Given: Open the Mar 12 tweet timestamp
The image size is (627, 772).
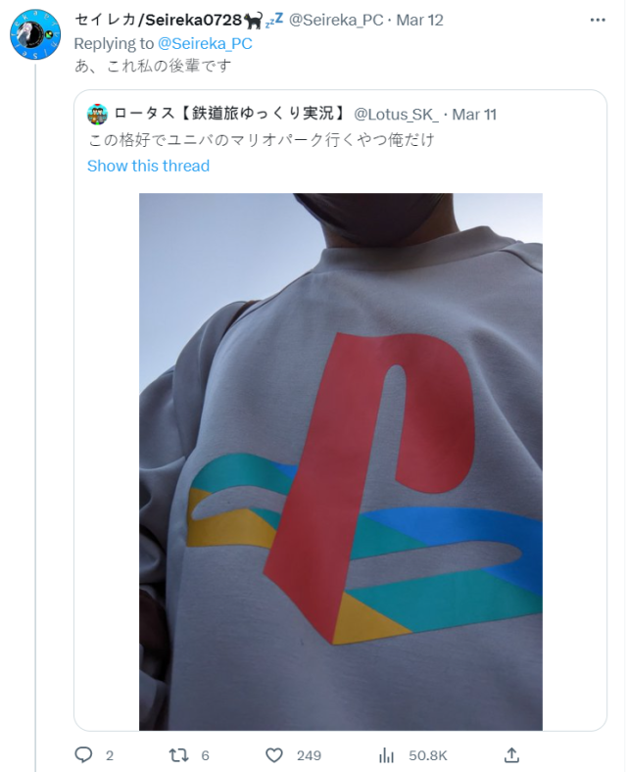Looking at the screenshot, I should (420, 20).
